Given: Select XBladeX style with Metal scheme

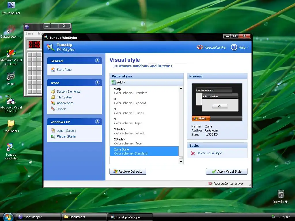Looking at the screenshot, I should [x=144, y=141].
